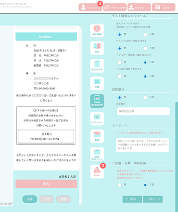Click the right-side vertical scrollbar
The image size is (178, 212).
tap(177, 157)
